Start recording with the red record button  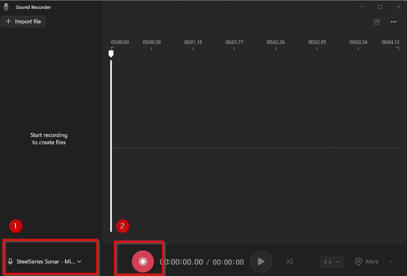[x=143, y=261]
